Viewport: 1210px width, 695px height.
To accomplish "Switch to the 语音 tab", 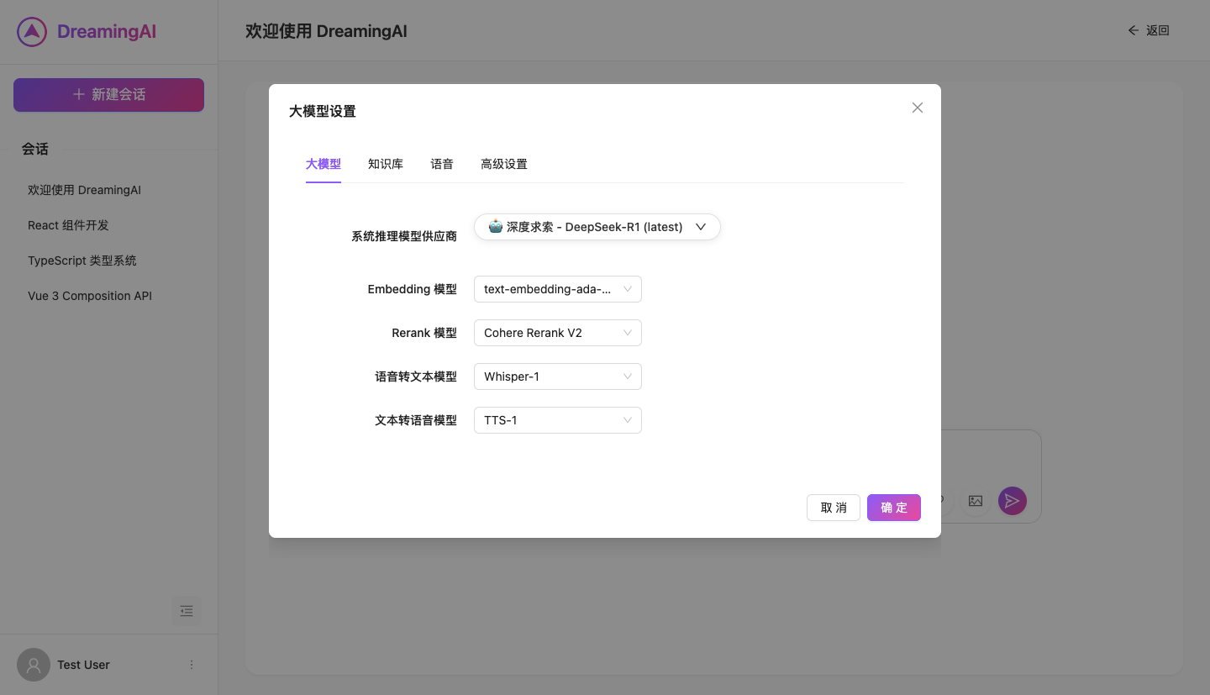I will click(442, 164).
